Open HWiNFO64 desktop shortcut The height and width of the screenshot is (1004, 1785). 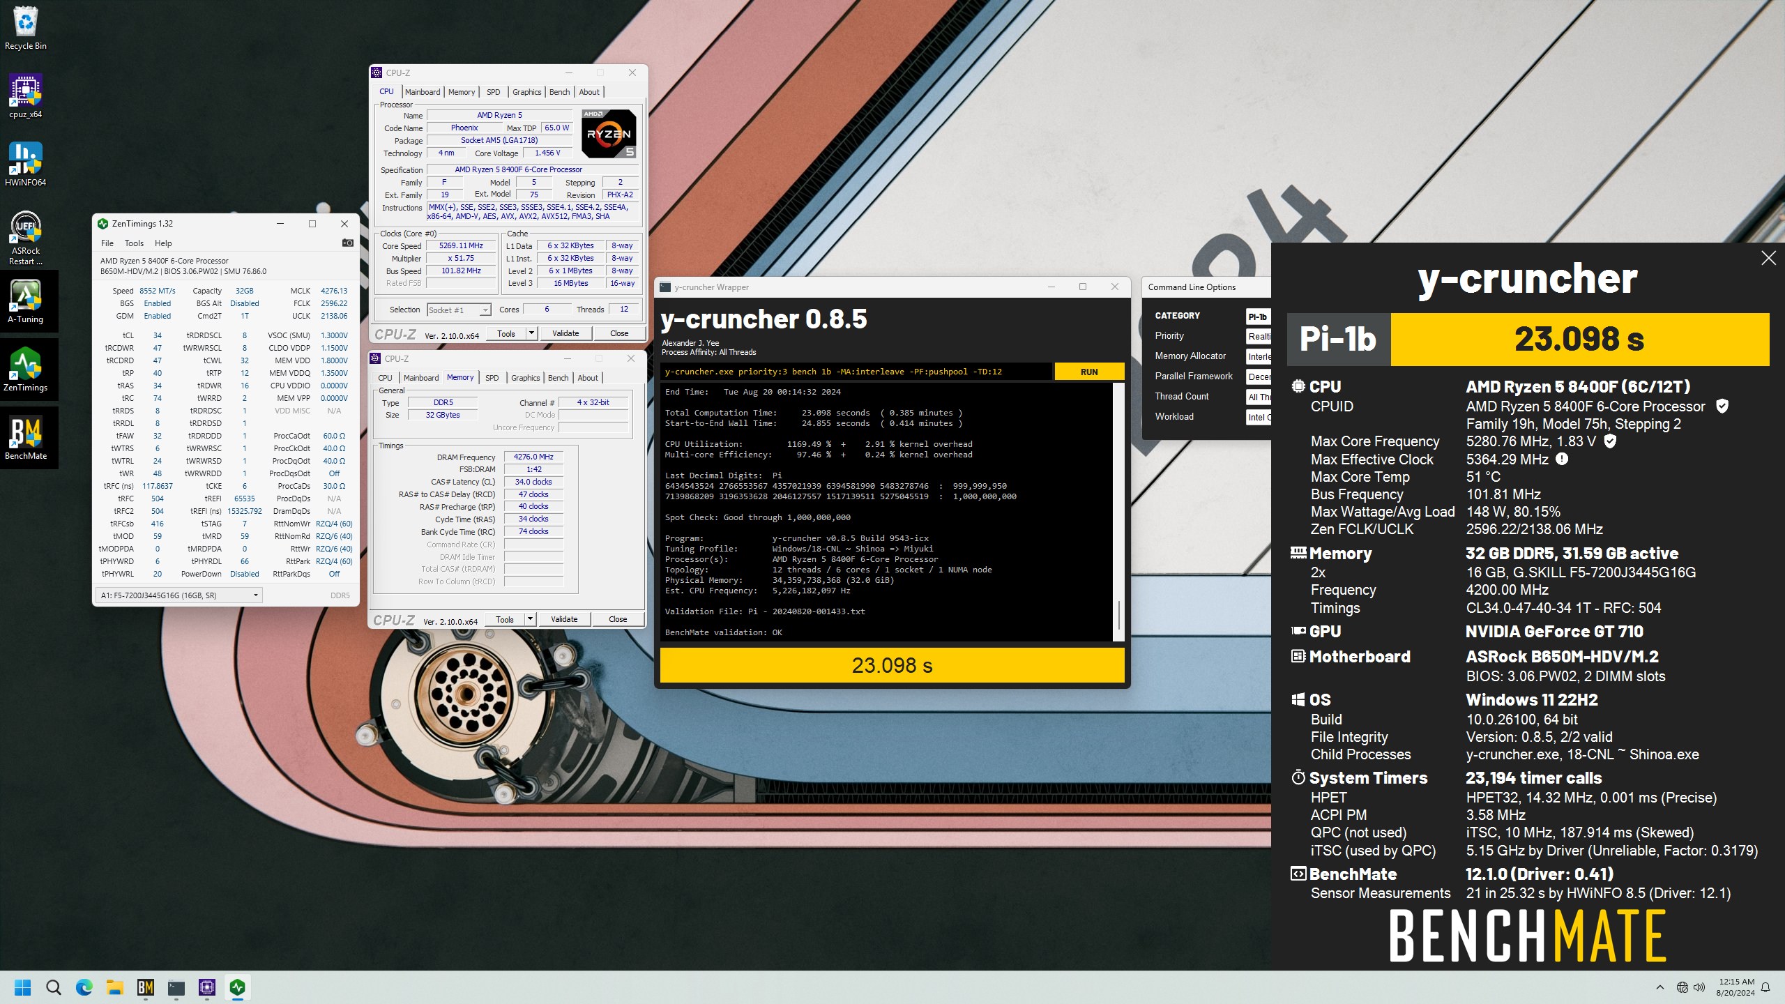point(26,165)
